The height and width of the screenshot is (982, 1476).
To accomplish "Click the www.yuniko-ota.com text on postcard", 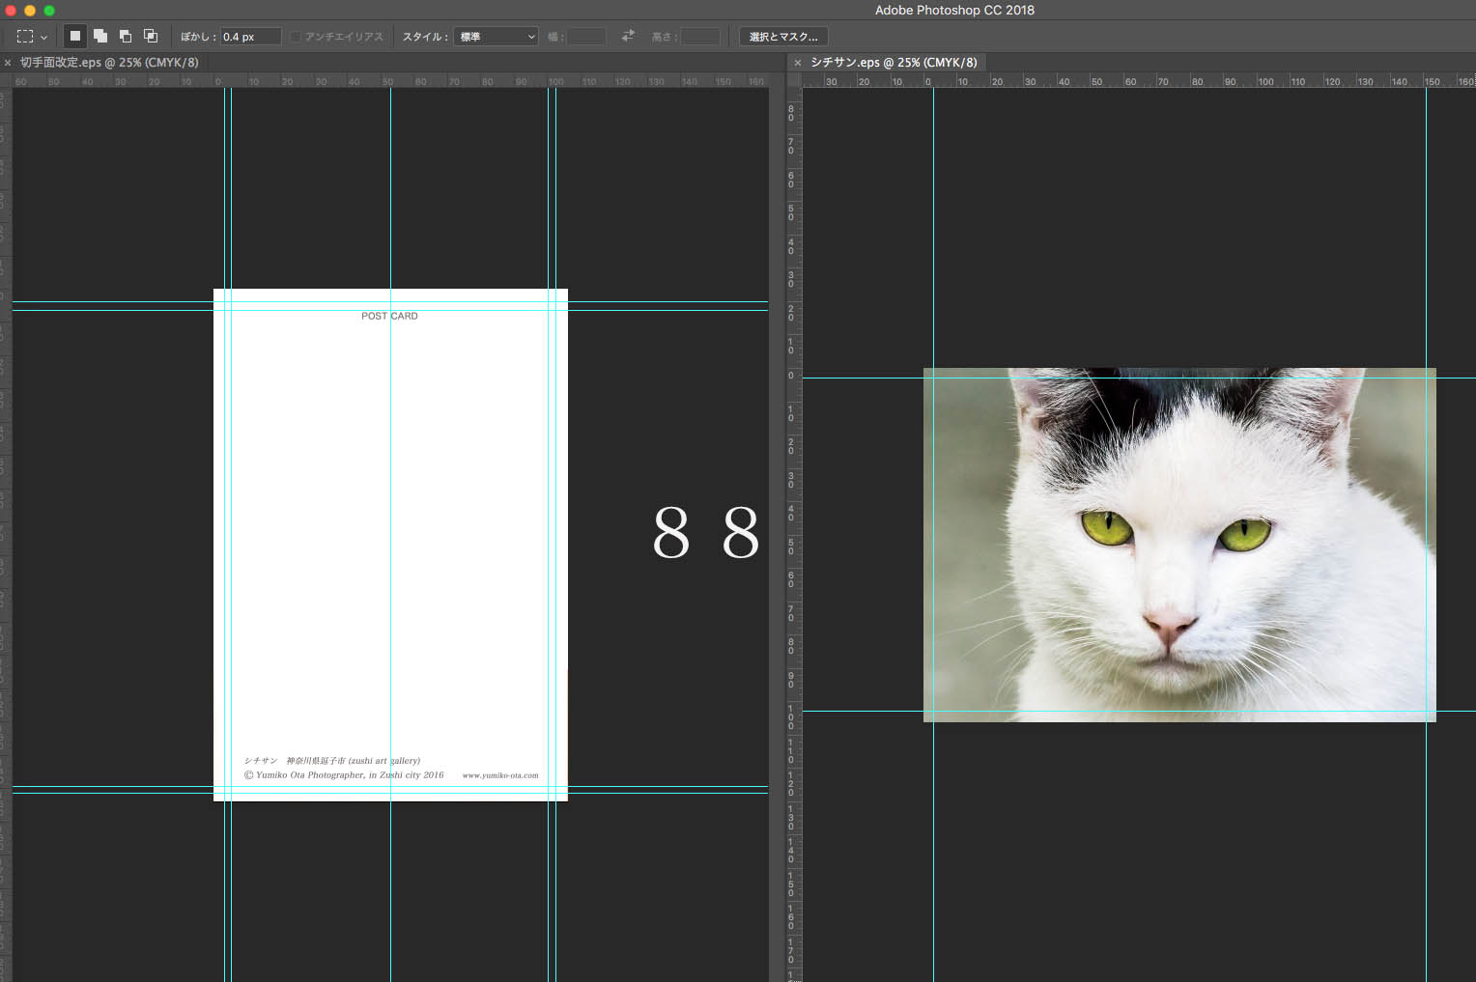I will click(500, 775).
